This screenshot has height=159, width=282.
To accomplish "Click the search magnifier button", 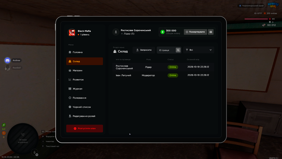I will coord(178,50).
